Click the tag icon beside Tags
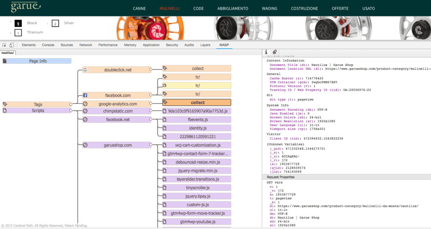 pos(5,104)
